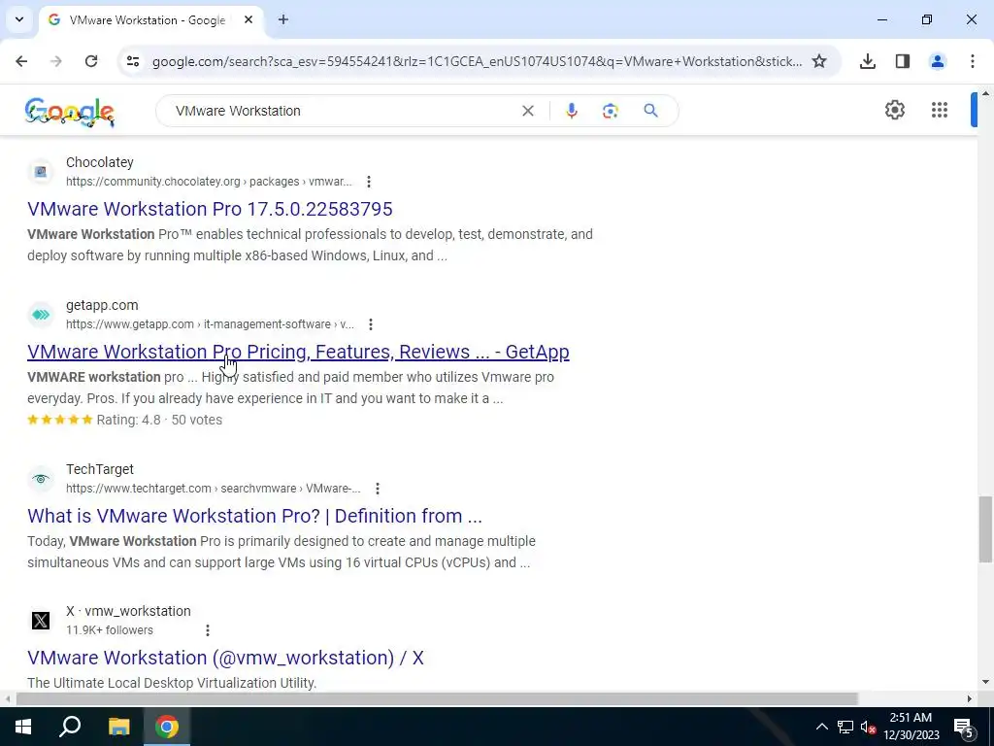Viewport: 994px width, 746px height.
Task: Open more options for getapp.com result
Action: (x=371, y=324)
